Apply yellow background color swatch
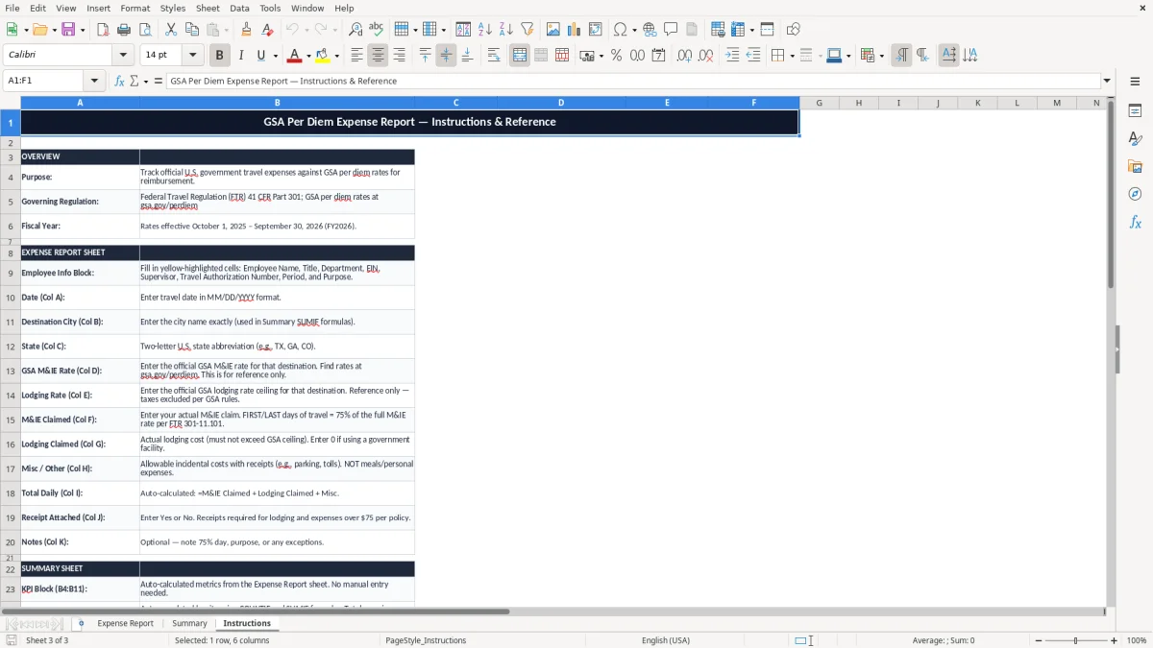This screenshot has height=648, width=1153. (323, 56)
